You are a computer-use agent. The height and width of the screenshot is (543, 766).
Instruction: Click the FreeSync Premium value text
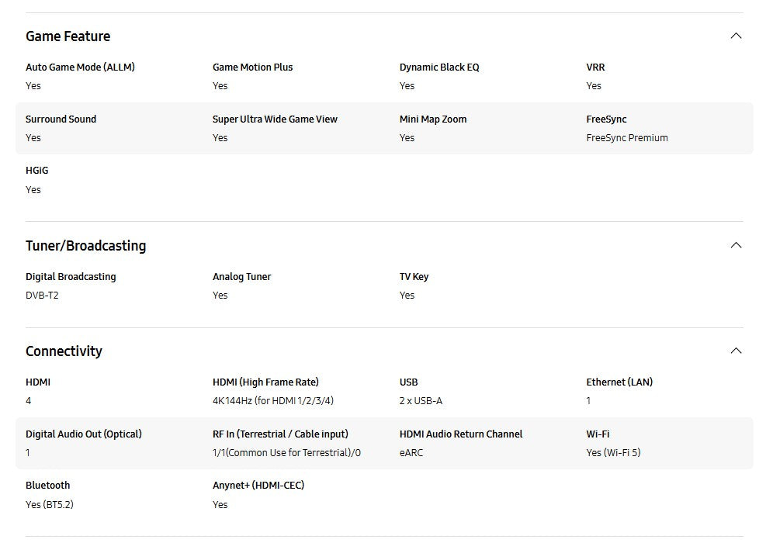coord(626,138)
